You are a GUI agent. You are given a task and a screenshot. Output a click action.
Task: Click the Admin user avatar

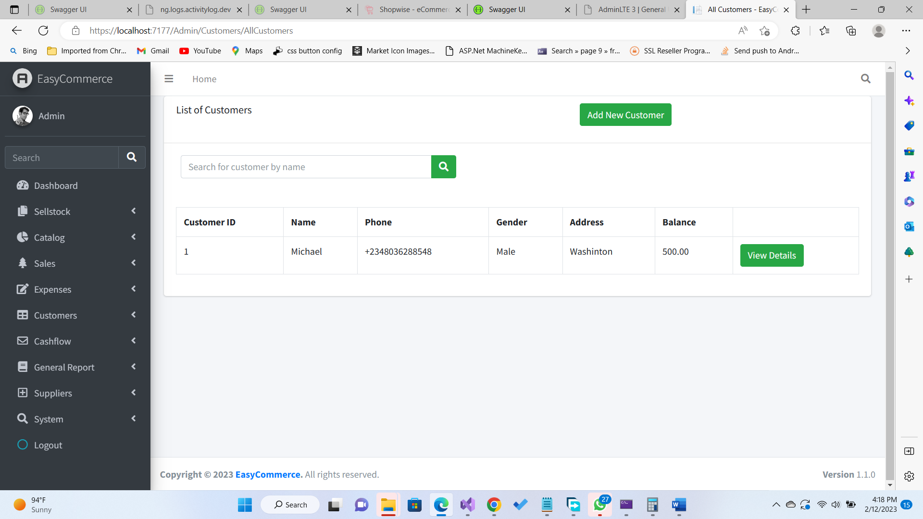[23, 116]
